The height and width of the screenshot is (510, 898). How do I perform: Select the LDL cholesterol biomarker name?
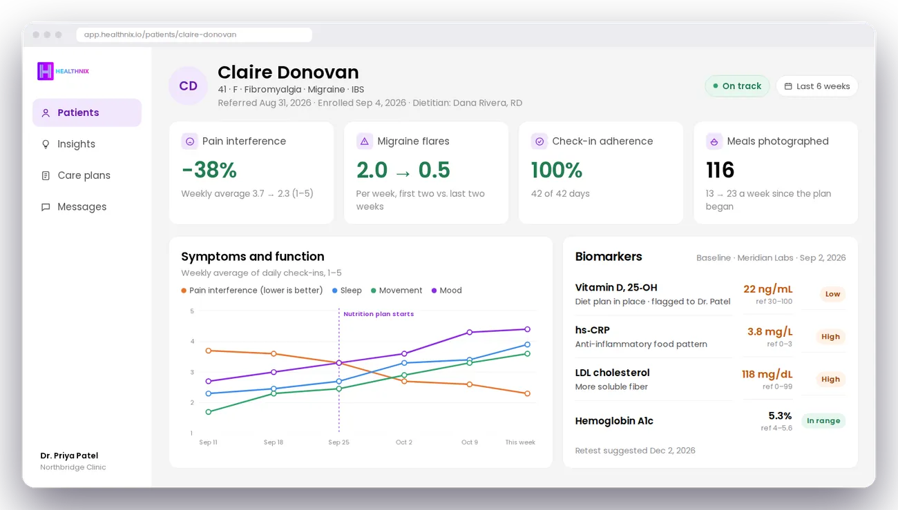pyautogui.click(x=613, y=373)
